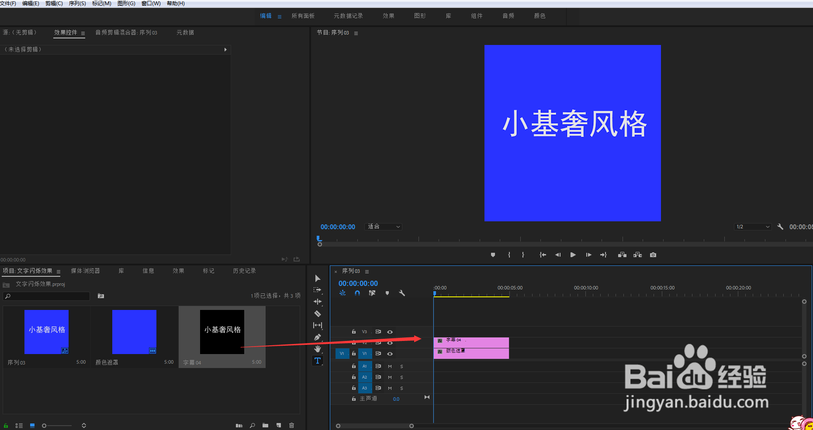Open timeline display settings wrench
Image resolution: width=813 pixels, height=430 pixels.
402,293
